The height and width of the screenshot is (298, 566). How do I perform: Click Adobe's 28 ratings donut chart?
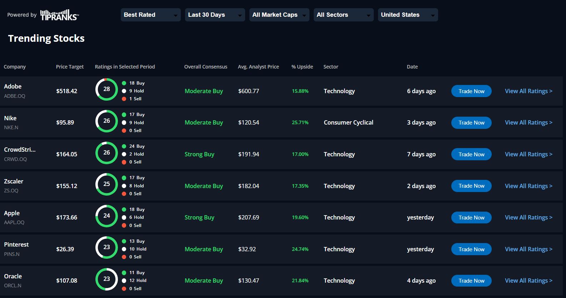click(x=106, y=89)
